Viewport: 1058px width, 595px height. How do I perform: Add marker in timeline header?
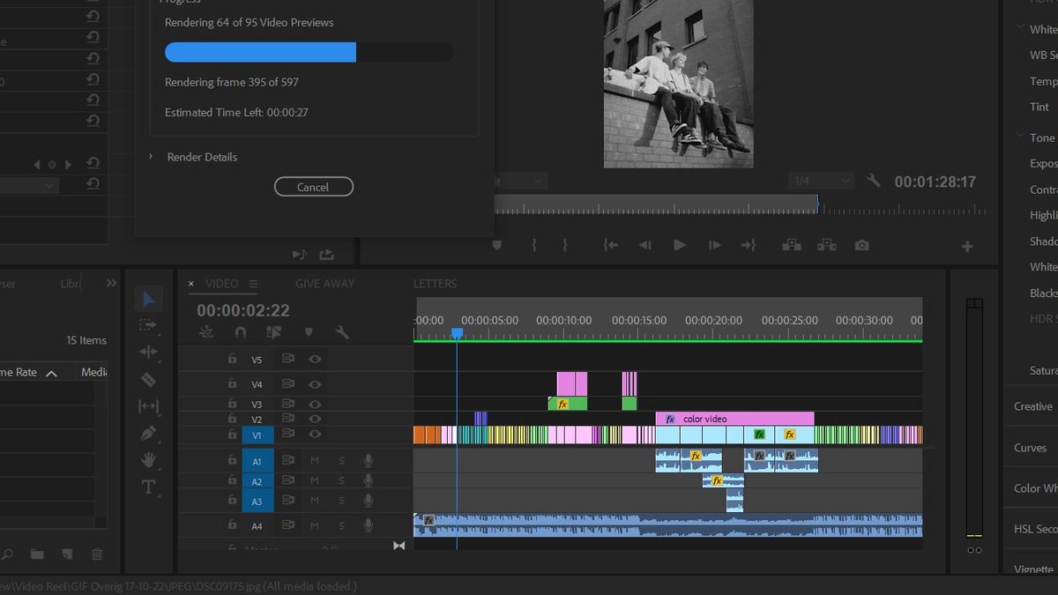click(x=309, y=332)
